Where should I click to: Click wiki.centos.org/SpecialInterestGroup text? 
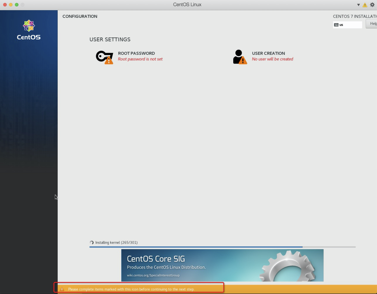pos(153,275)
